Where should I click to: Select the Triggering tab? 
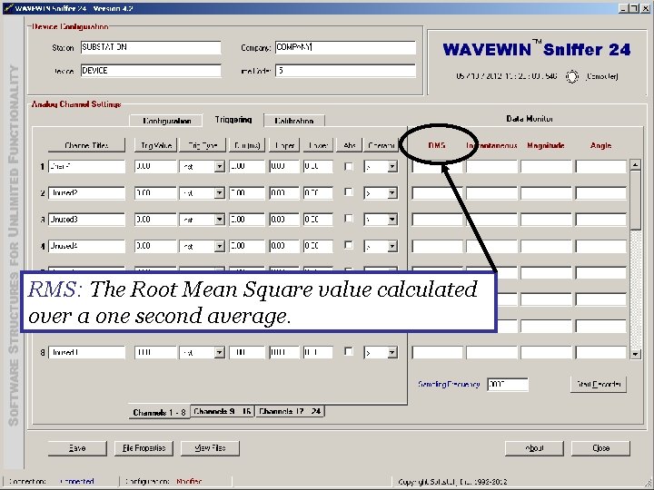pos(233,120)
